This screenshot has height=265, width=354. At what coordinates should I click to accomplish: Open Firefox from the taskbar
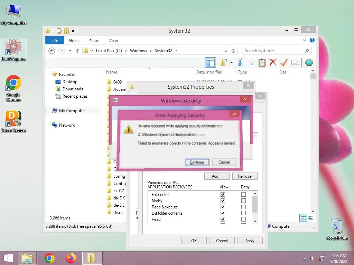click(71, 258)
